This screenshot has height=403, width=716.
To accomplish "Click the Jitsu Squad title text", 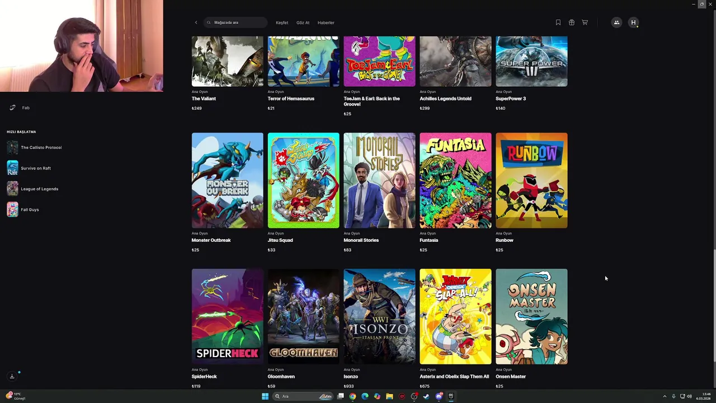I will coord(280,240).
